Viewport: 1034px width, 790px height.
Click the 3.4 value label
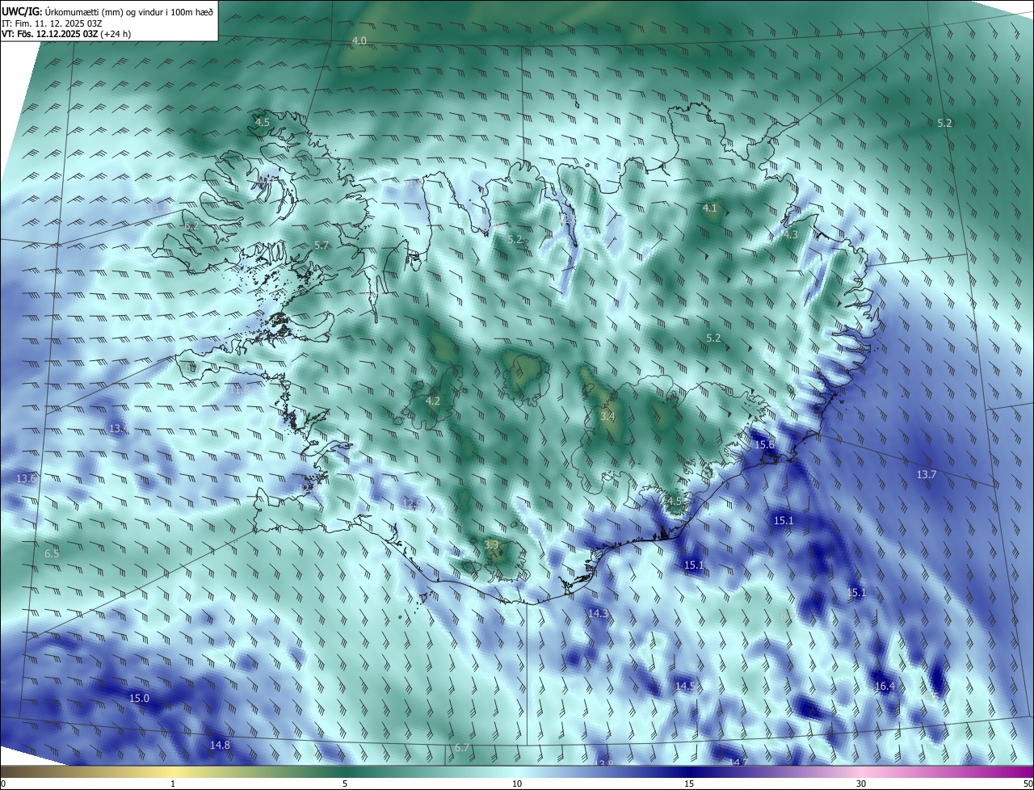[607, 416]
